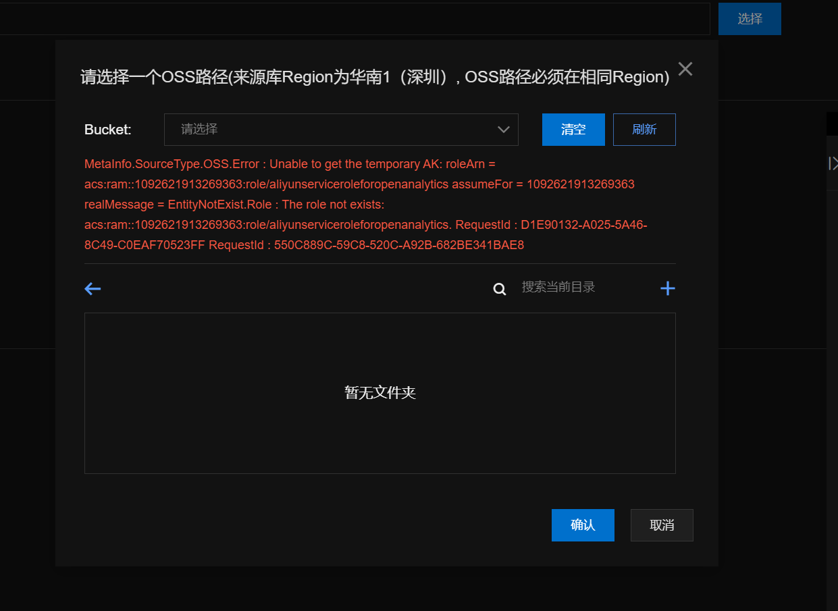Viewport: 838px width, 611px height.
Task: Click the red OSS error message text
Action: [366, 205]
